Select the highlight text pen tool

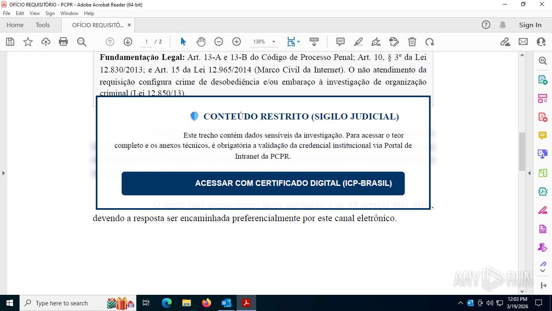click(x=358, y=42)
